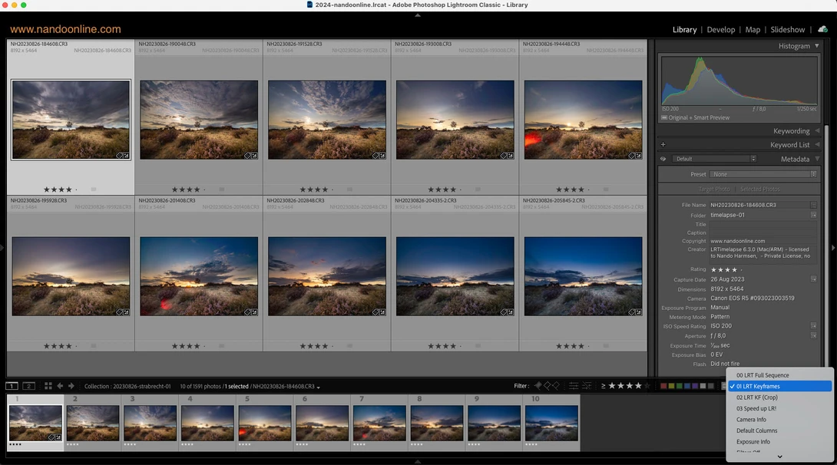Switch to the Develop module
837x465 pixels.
click(720, 30)
